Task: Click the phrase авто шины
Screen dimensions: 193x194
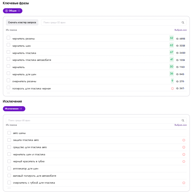Action: pos(19,133)
